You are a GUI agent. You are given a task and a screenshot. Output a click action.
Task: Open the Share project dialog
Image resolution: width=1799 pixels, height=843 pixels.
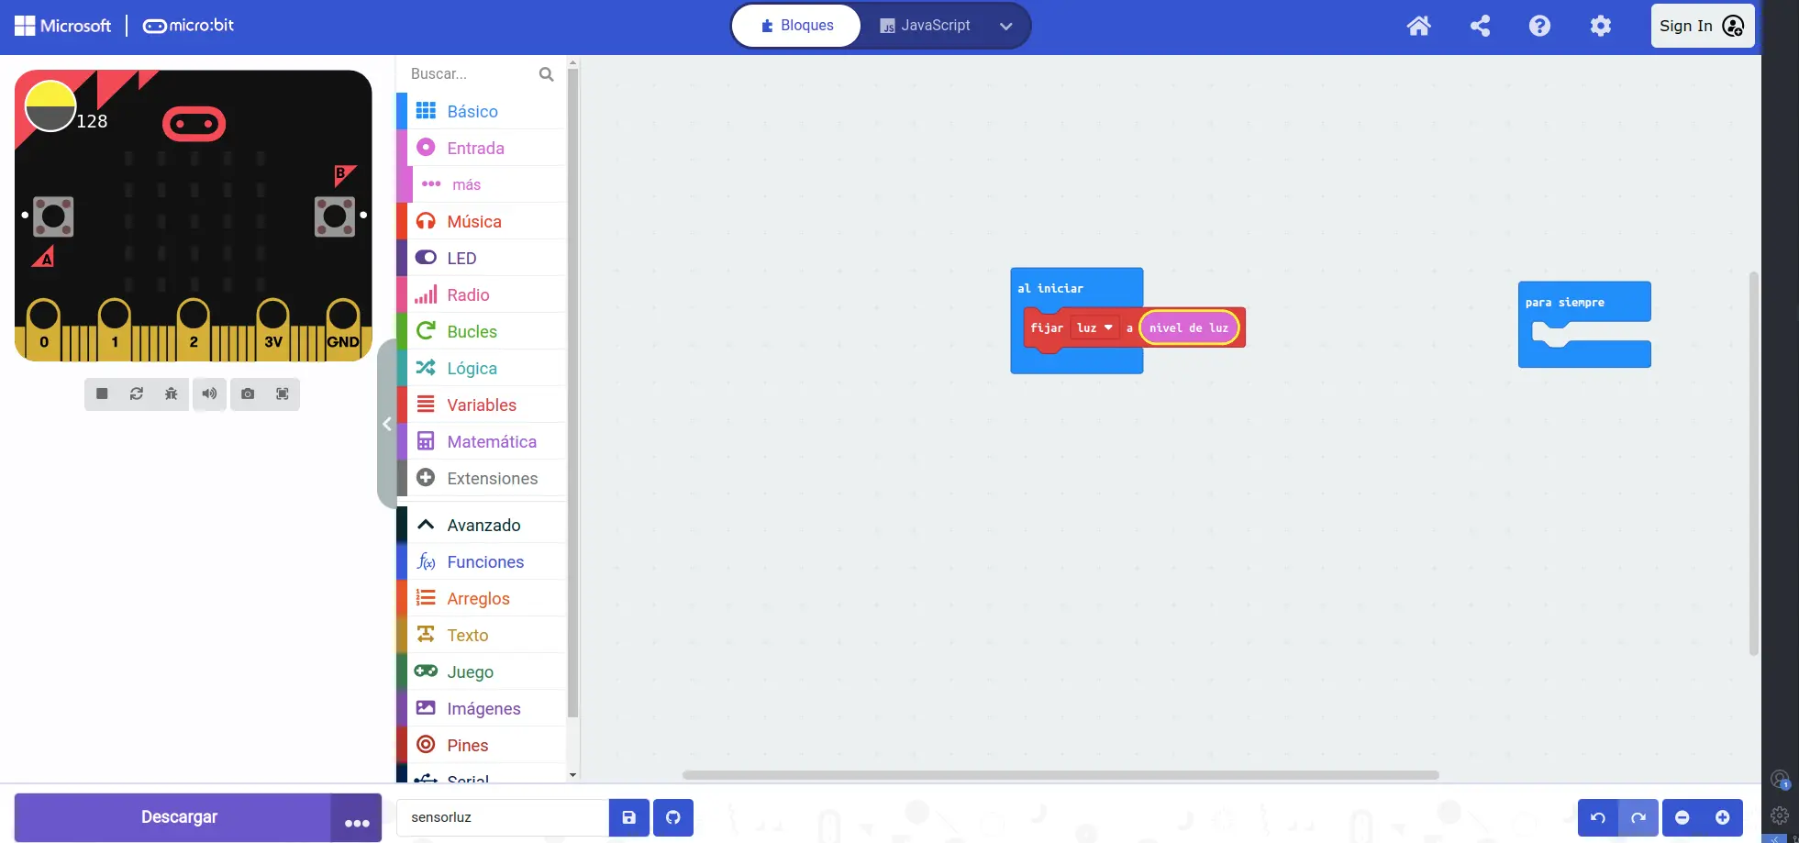point(1479,26)
